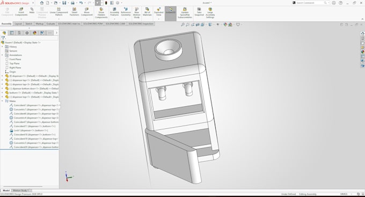
Task: Expand the History tree node
Action: [x=2, y=47]
